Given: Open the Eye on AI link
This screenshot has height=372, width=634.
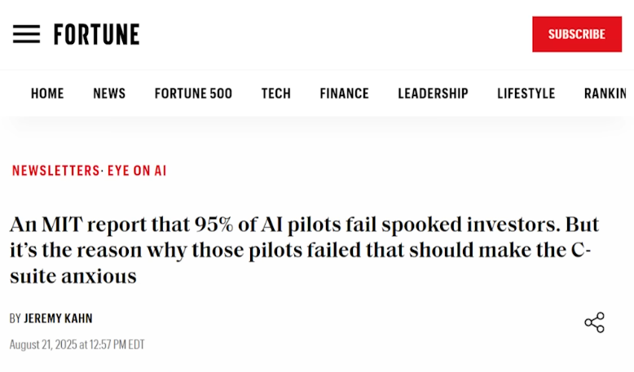Looking at the screenshot, I should coord(137,171).
